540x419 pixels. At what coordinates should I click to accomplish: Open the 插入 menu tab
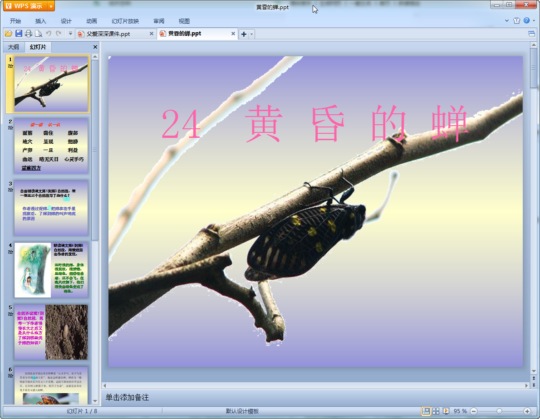point(40,21)
